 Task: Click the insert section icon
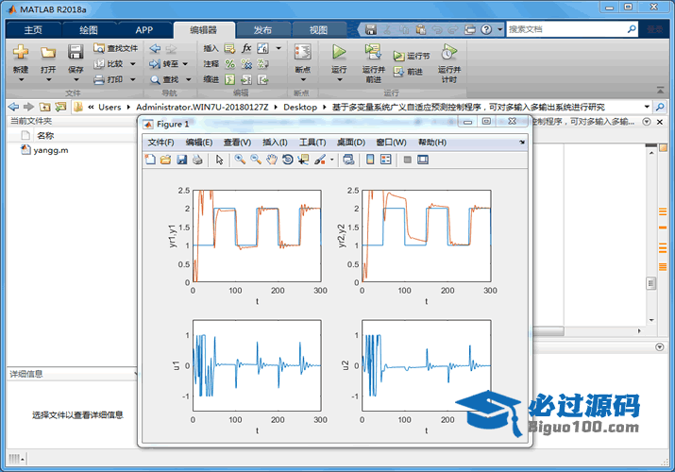[x=230, y=48]
